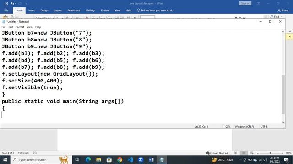Click the public static void main line

pos(63,101)
